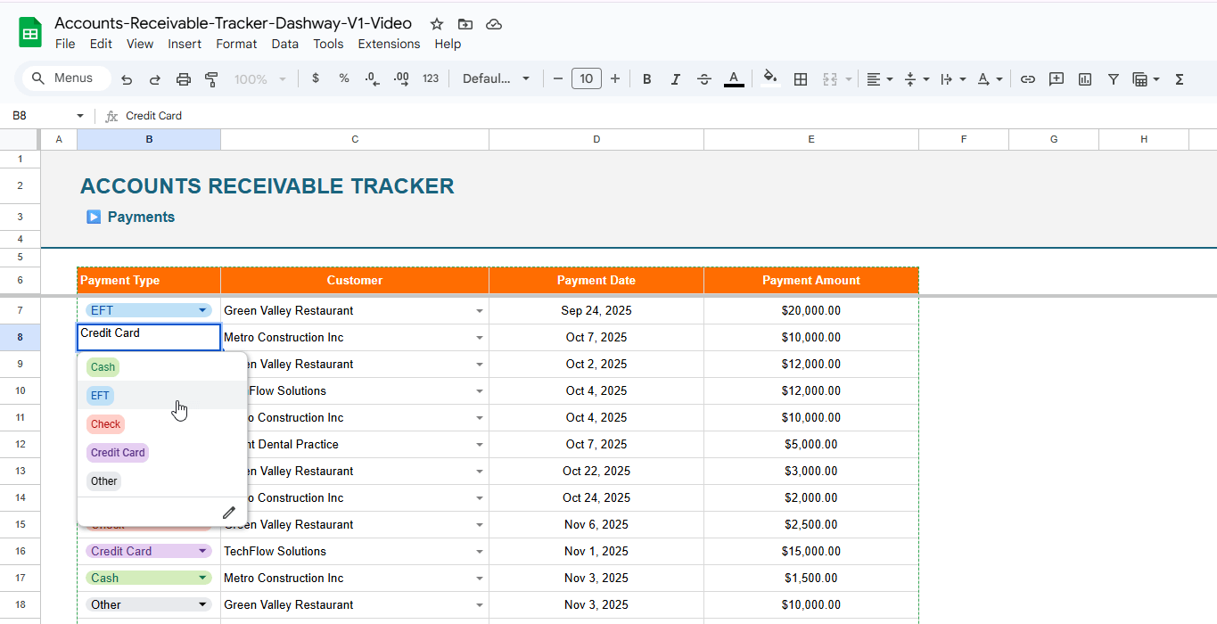Choose EFT from the dropdown list
The width and height of the screenshot is (1217, 624).
point(100,396)
